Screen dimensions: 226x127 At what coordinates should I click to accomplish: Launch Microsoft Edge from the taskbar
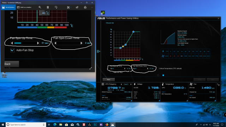[55, 125]
